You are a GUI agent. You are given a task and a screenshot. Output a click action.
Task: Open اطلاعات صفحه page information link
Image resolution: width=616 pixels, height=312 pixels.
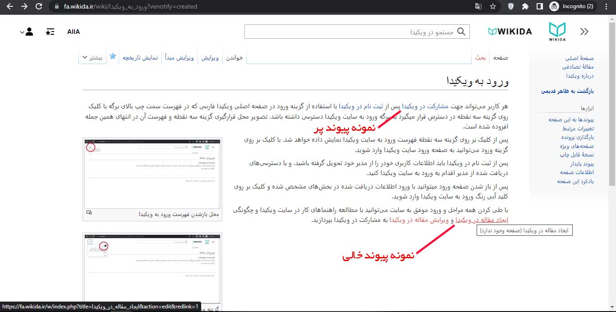coord(577,172)
